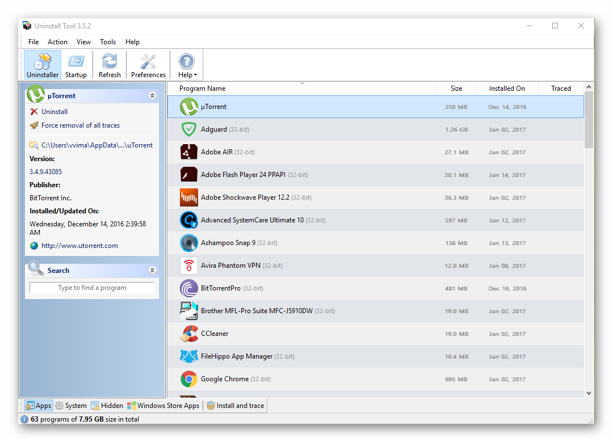Click the Ashampoo Snap 9 icon
The height and width of the screenshot is (442, 613).
189,243
